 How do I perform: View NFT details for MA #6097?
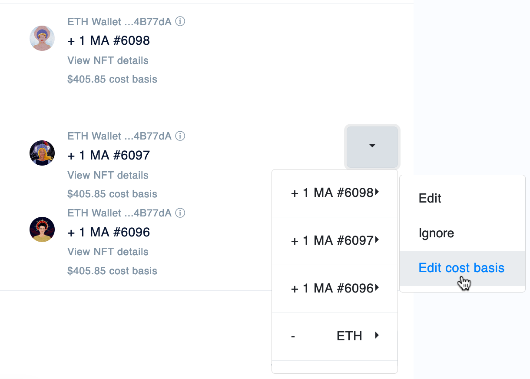click(x=108, y=175)
